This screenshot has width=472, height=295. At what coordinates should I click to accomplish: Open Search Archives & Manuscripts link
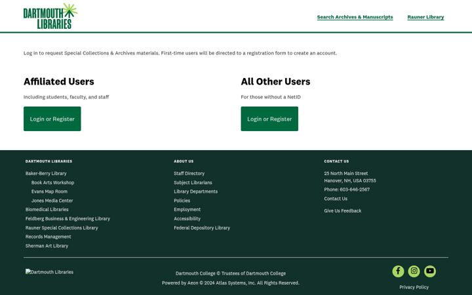tap(355, 17)
